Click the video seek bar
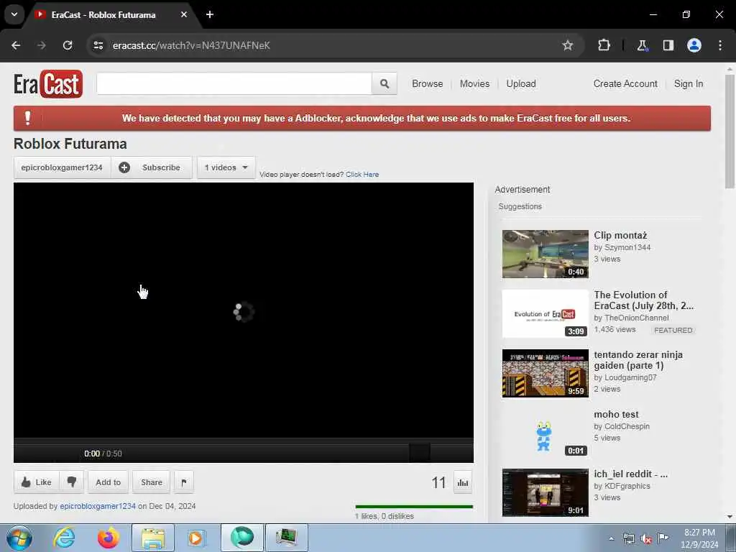This screenshot has width=736, height=552. [243, 441]
